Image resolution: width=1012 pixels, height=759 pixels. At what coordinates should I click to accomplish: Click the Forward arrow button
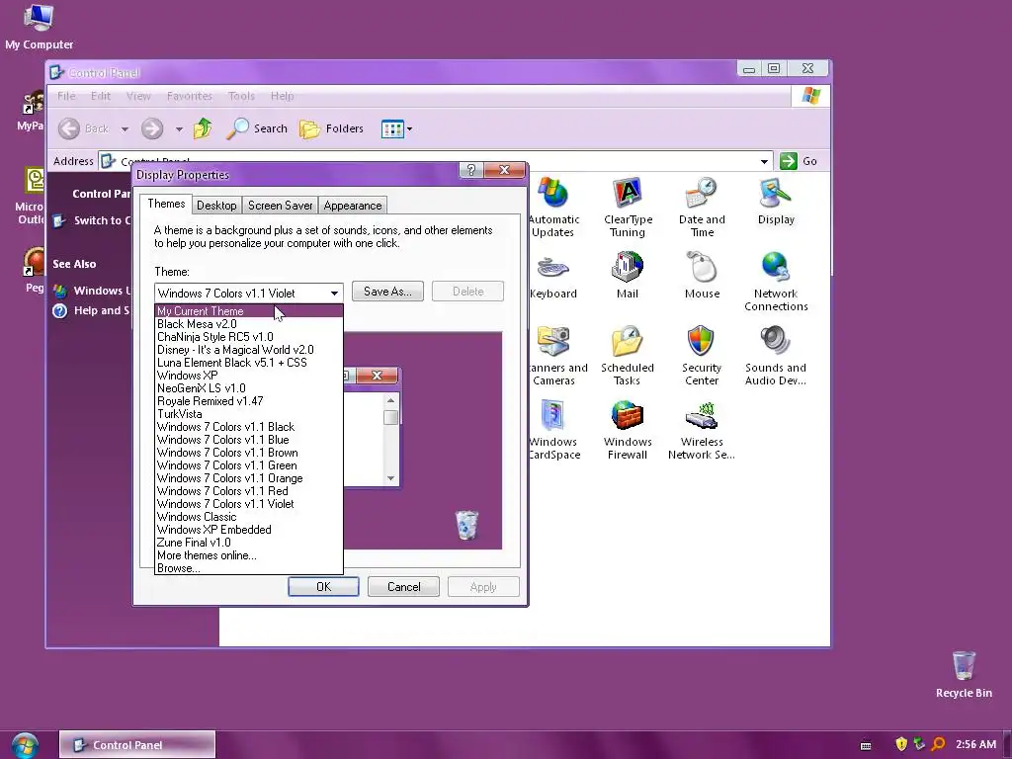pos(152,128)
